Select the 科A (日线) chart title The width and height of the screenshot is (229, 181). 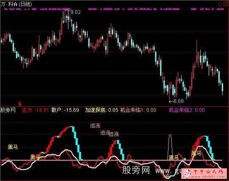20,4
